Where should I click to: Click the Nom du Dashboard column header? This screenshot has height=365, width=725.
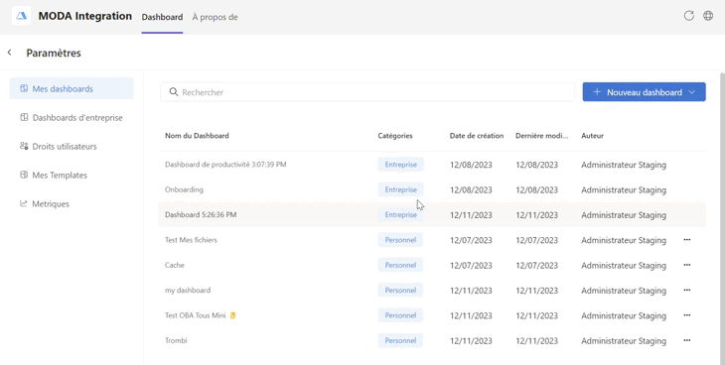[x=197, y=135]
